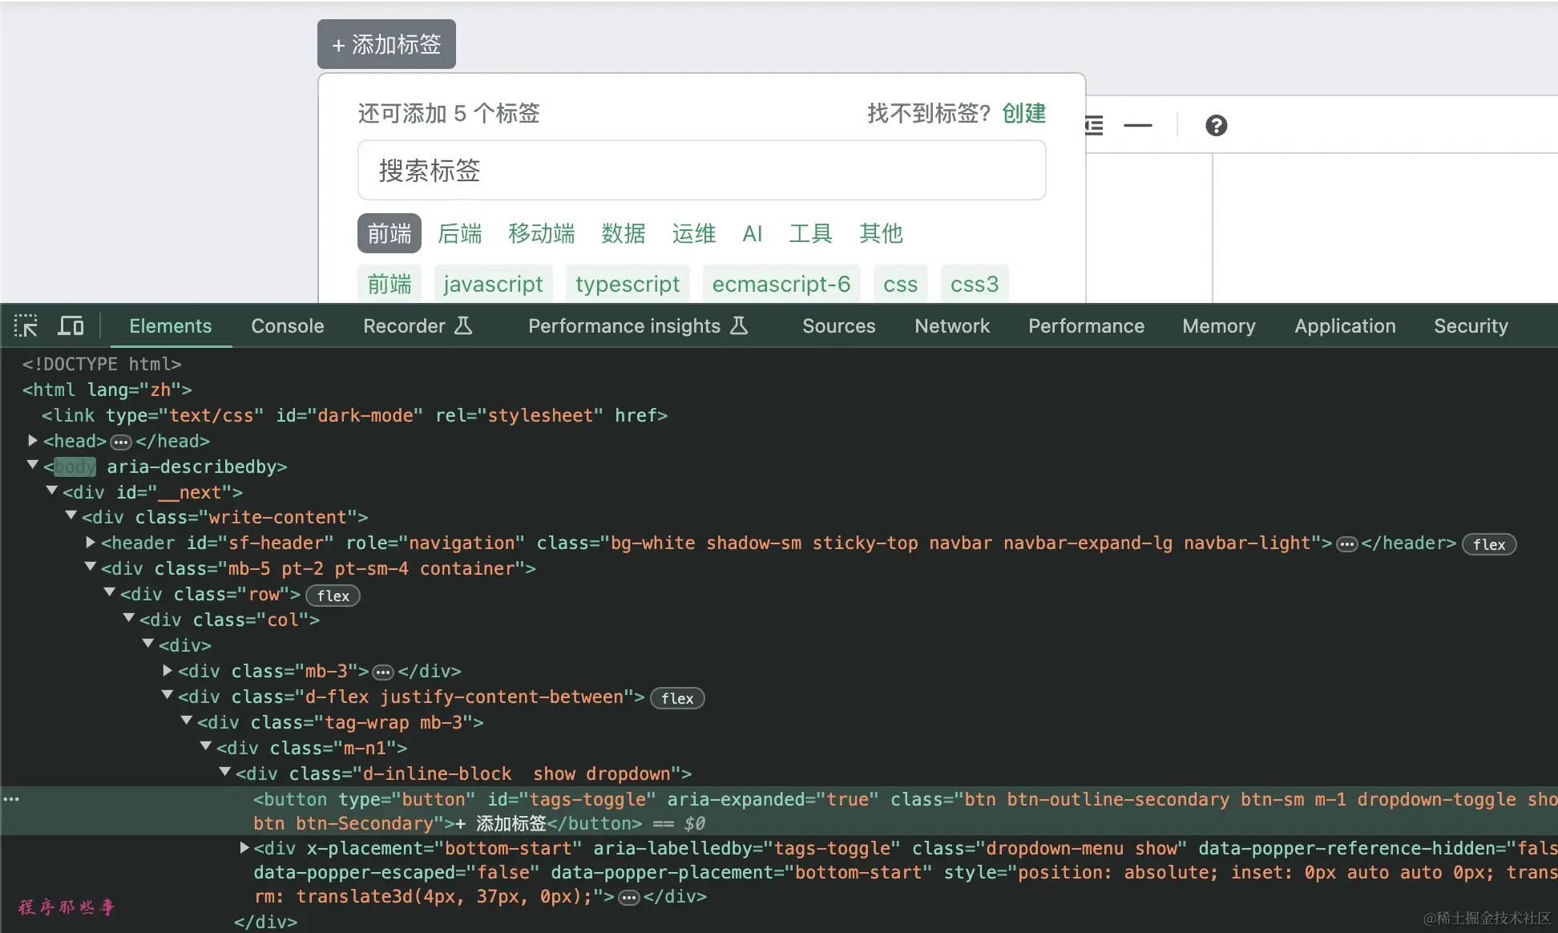The image size is (1558, 933).
Task: Open the Network tab
Action: [x=952, y=326]
